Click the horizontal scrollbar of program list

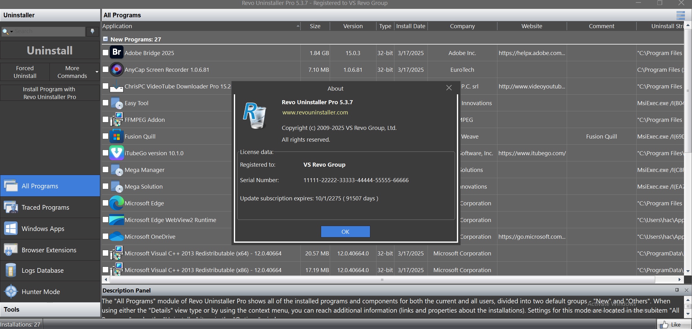coord(382,280)
